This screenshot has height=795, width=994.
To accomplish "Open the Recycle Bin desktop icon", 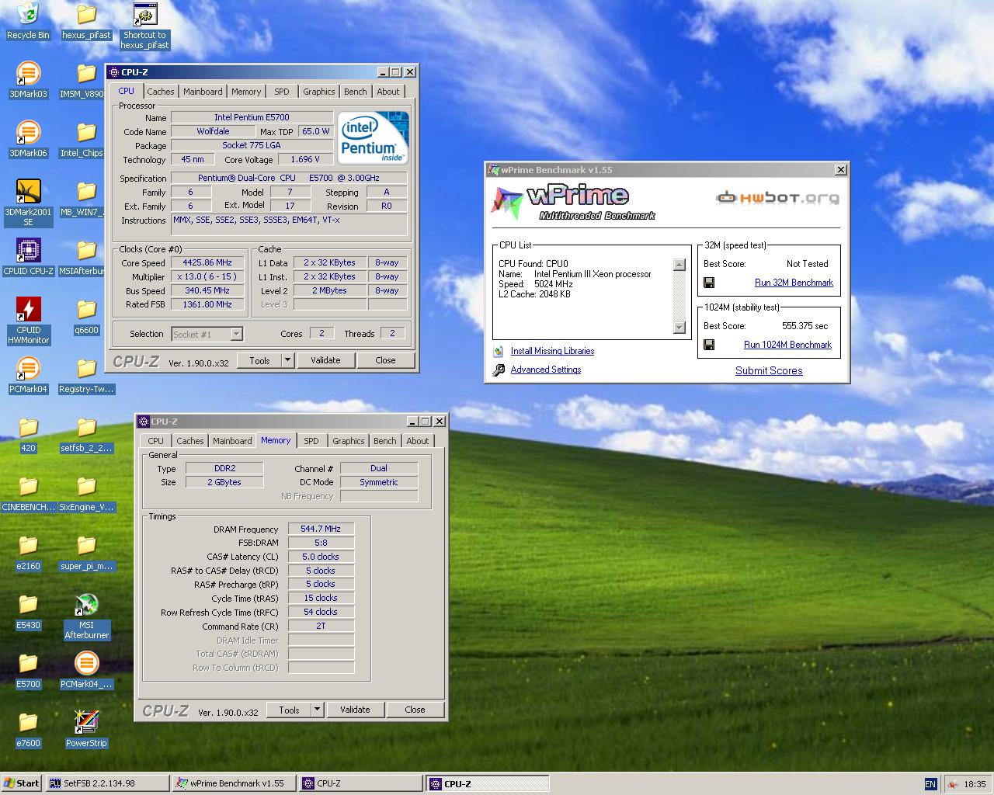I will point(28,21).
